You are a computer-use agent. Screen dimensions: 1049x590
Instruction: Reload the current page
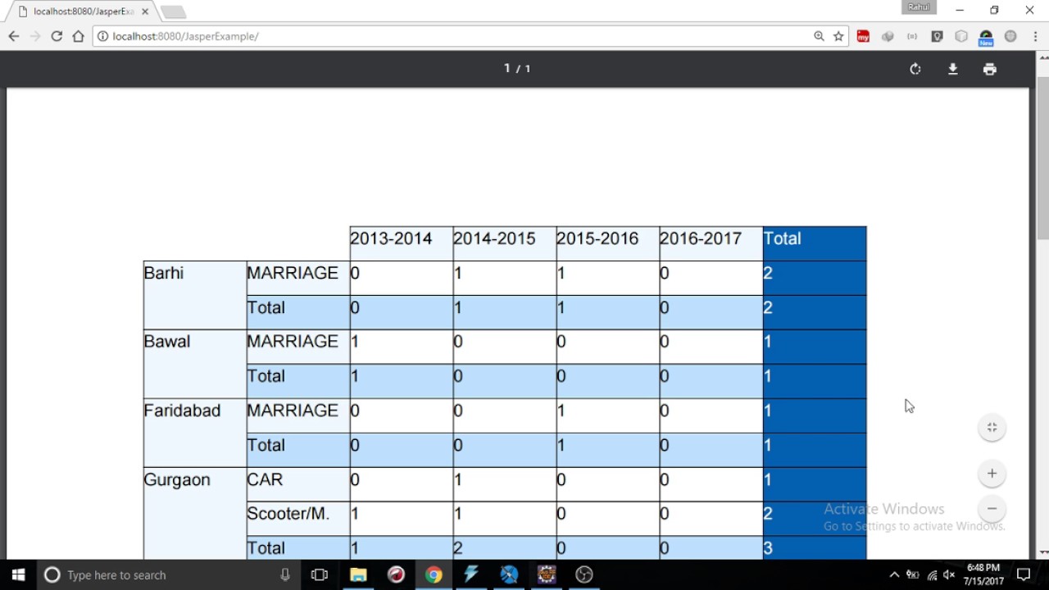pyautogui.click(x=57, y=36)
